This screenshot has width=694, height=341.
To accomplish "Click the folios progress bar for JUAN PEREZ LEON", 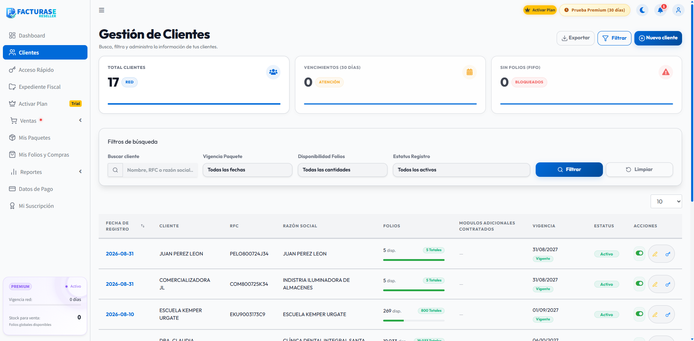I will (414, 260).
